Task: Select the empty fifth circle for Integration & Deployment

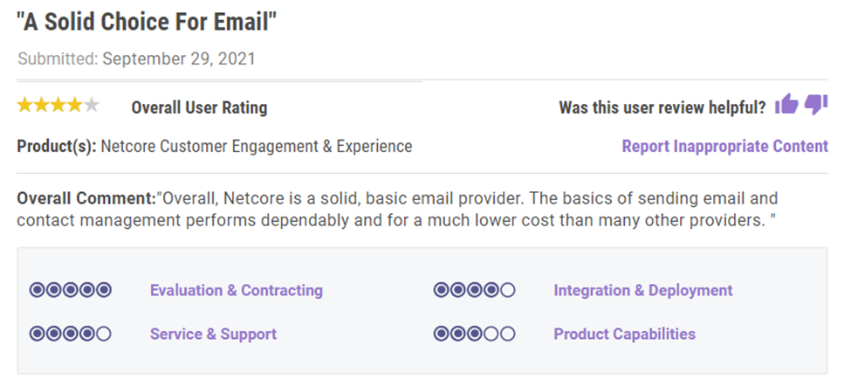Action: [x=507, y=290]
